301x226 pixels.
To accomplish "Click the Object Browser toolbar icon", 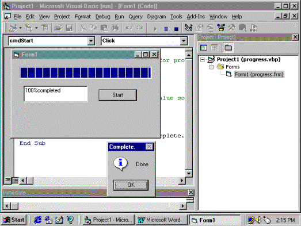I will [x=221, y=28].
